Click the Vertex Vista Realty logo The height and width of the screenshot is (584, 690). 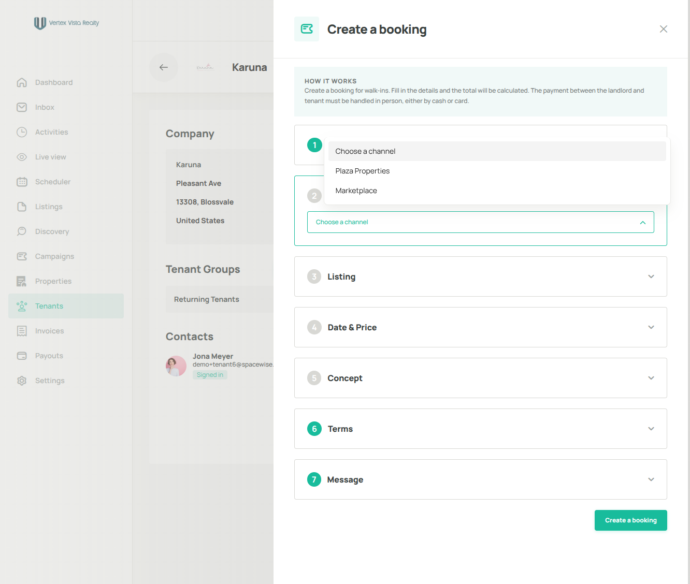[66, 23]
